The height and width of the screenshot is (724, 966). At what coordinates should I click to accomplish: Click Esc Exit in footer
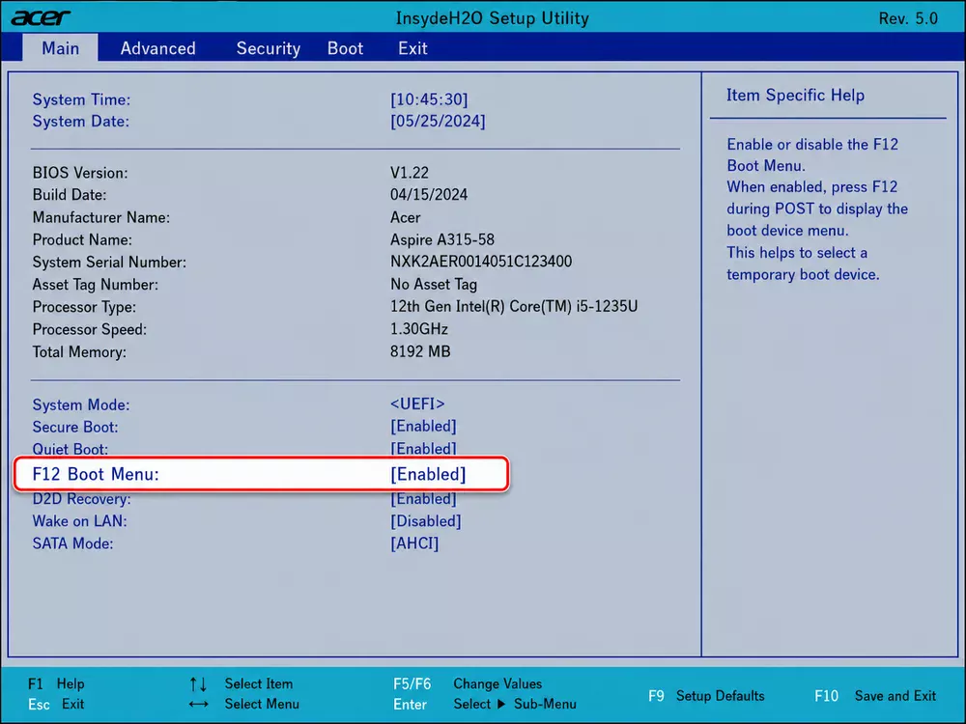pos(56,704)
